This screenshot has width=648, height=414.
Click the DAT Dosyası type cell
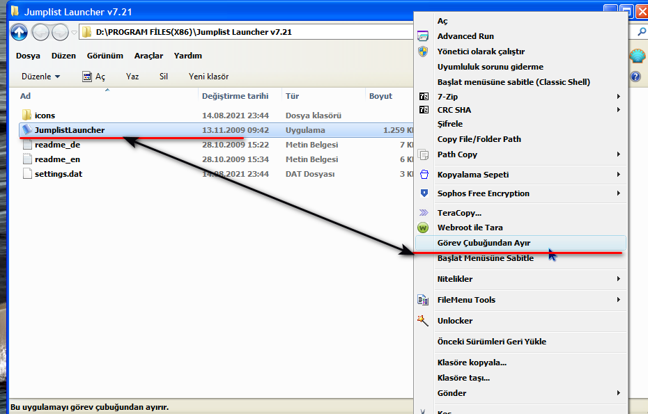coord(310,174)
